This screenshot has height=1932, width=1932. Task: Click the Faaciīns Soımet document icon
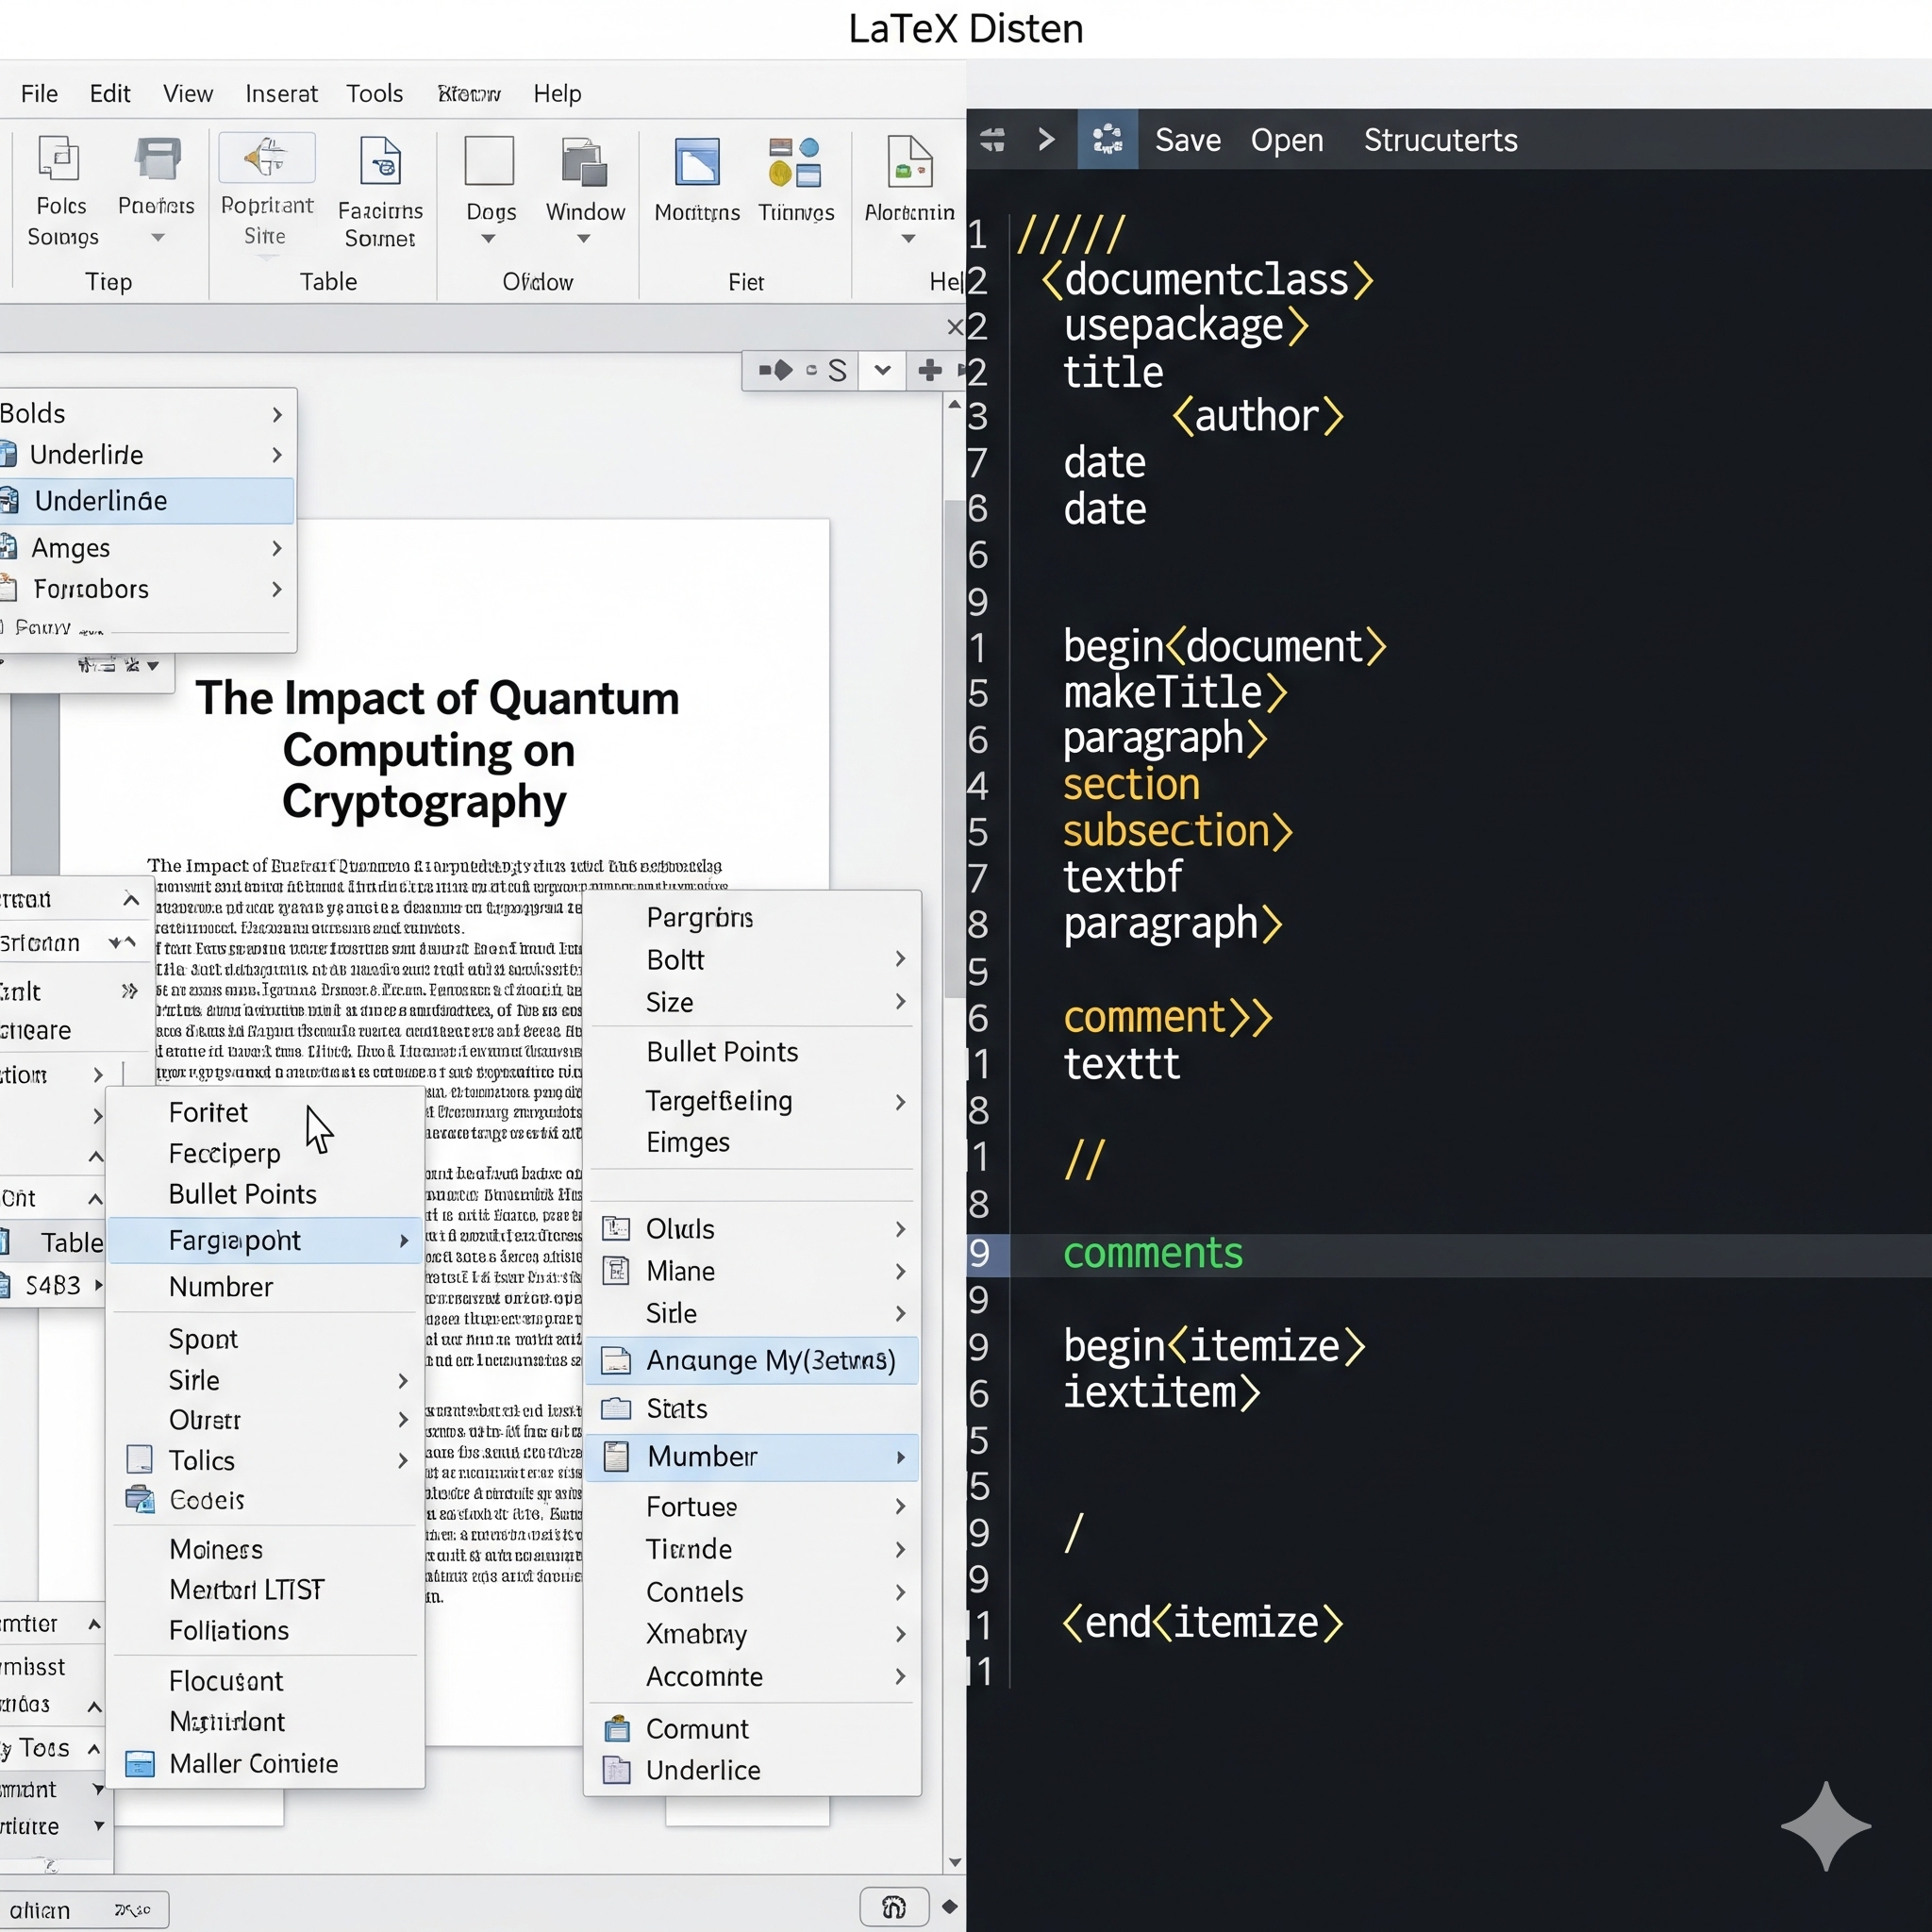click(x=380, y=162)
